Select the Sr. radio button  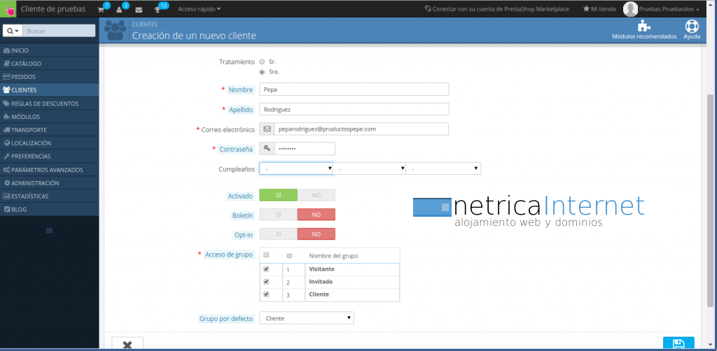tap(262, 62)
